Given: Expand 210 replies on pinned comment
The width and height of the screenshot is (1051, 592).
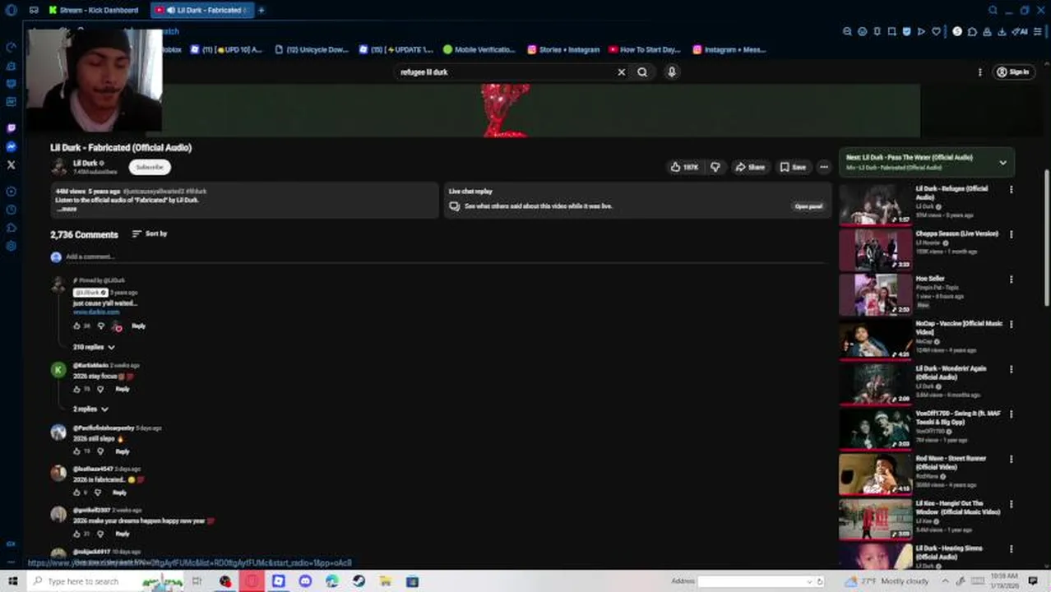Looking at the screenshot, I should 94,347.
